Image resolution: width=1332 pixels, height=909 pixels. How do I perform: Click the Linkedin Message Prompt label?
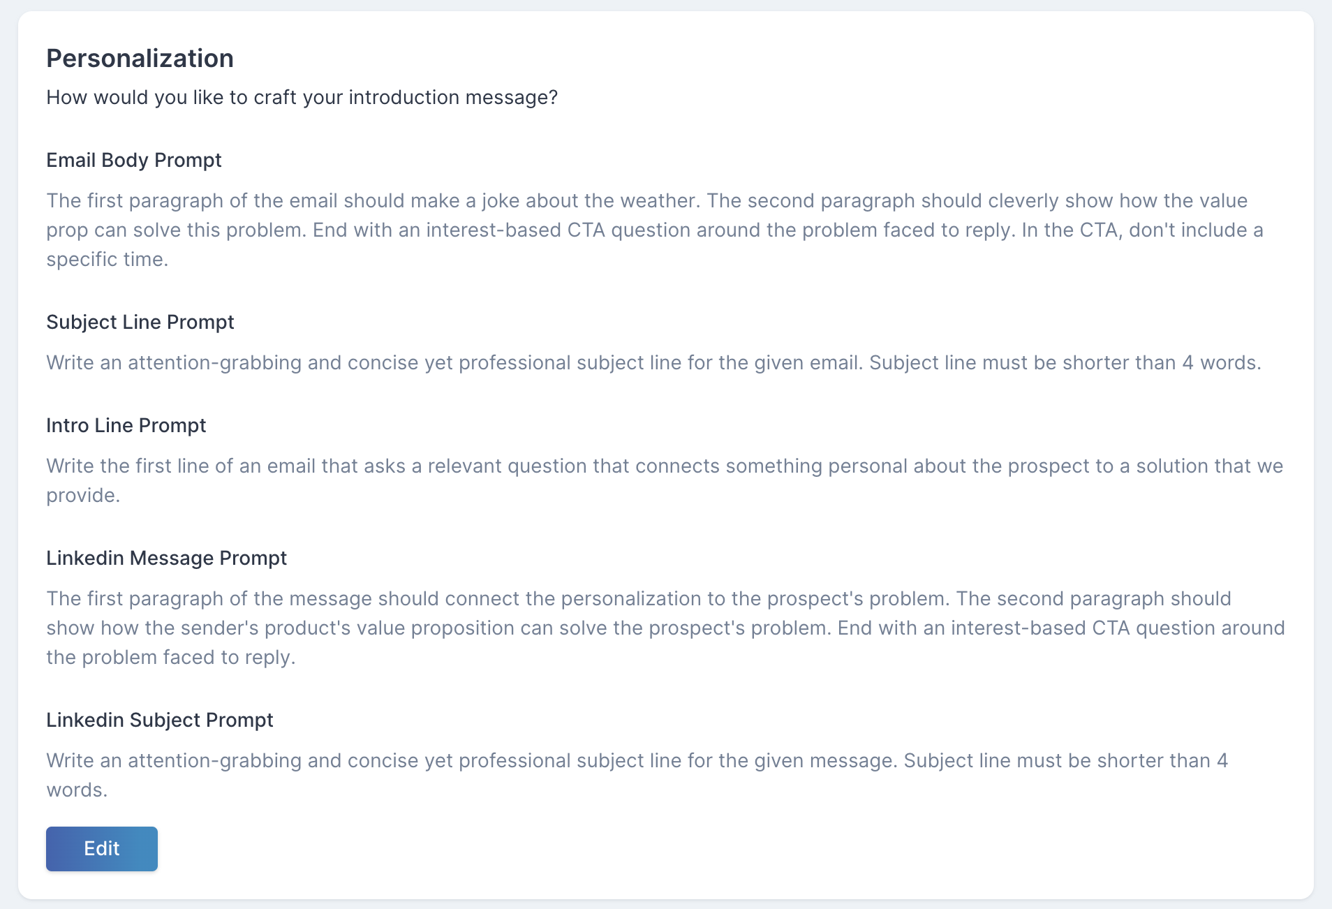[x=167, y=559]
